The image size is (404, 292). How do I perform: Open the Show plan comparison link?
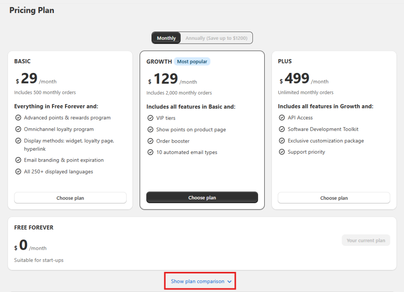pyautogui.click(x=197, y=281)
